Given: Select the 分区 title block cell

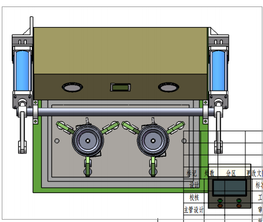Looking at the screenshot, I should (x=231, y=173).
